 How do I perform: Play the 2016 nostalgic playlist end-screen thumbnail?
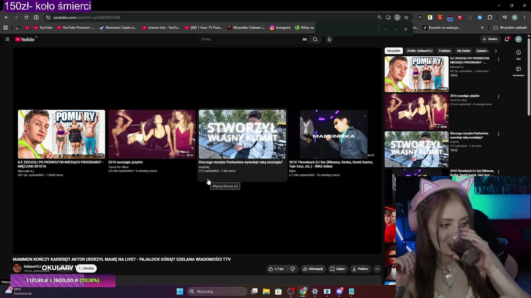tap(152, 134)
